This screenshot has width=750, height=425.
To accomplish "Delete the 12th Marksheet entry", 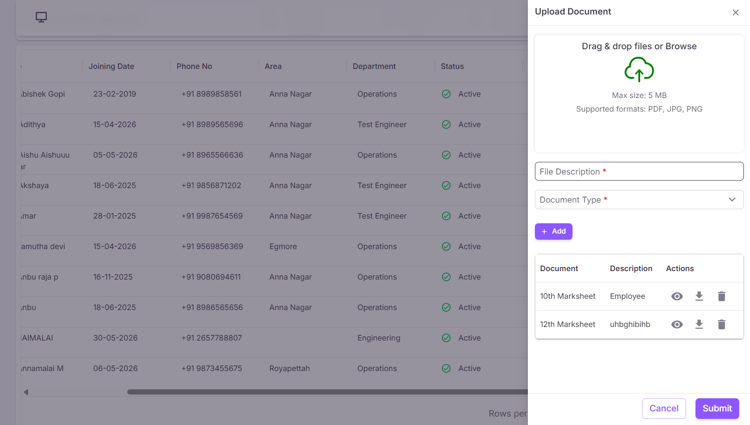I will point(722,324).
